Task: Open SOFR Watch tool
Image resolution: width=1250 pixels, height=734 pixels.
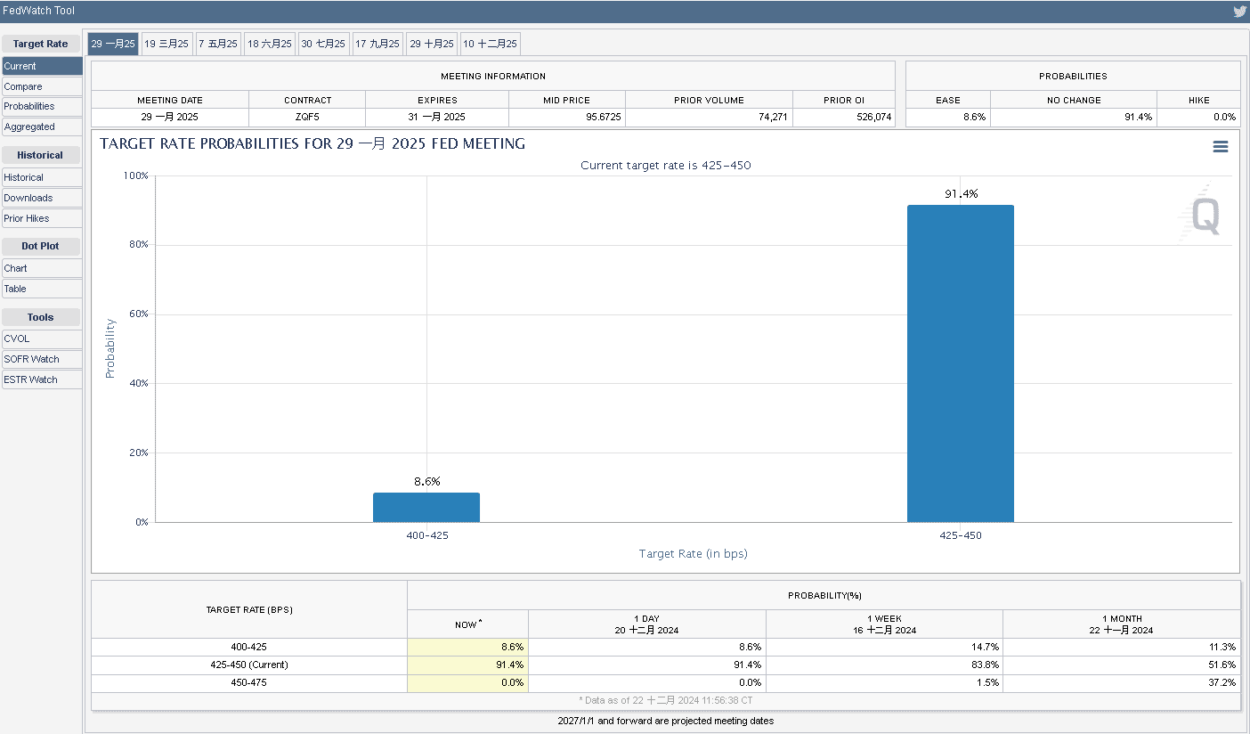Action: (42, 359)
